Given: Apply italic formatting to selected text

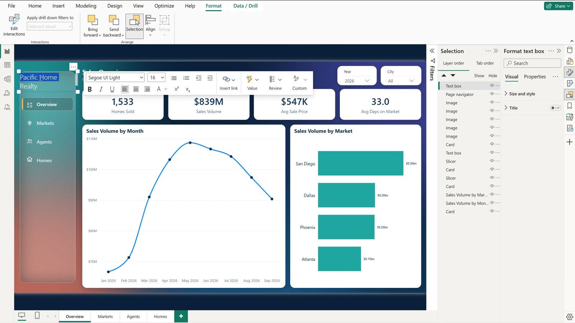Looking at the screenshot, I should (101, 89).
